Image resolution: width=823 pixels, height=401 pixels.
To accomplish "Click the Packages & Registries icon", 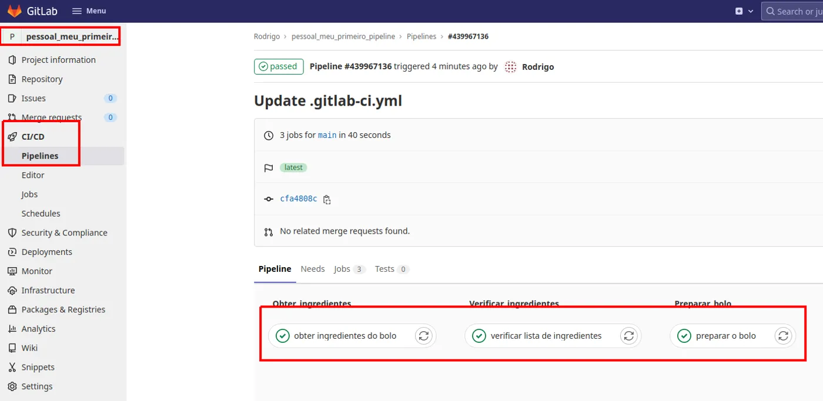I will pos(12,309).
